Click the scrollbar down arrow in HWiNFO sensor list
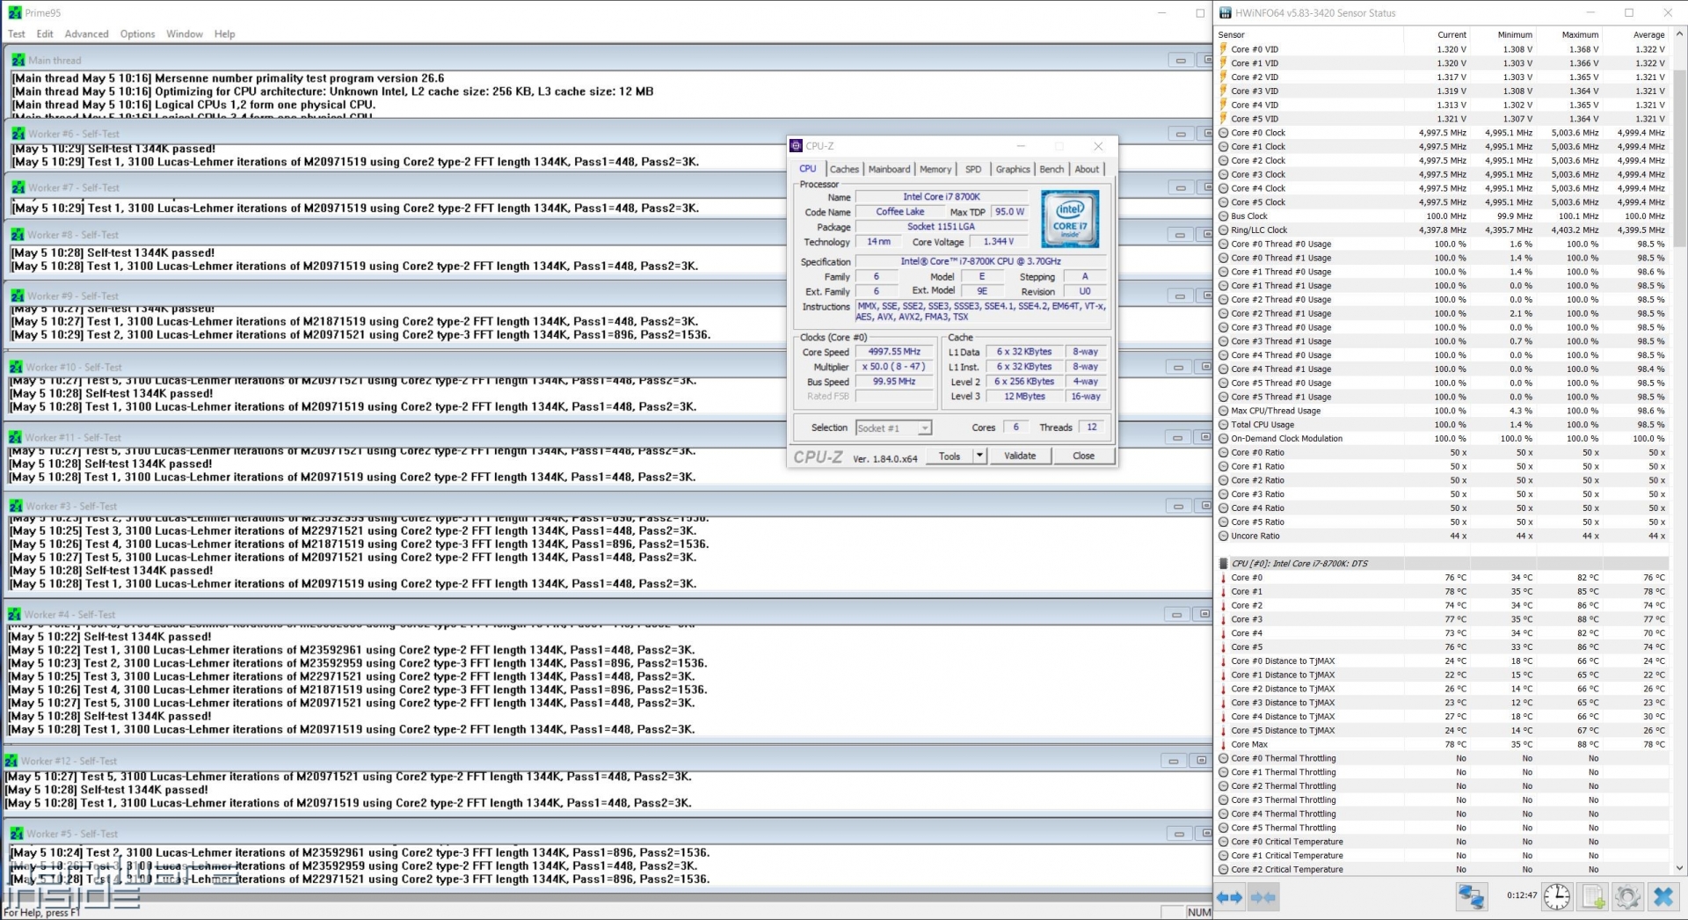The image size is (1688, 920). click(1677, 868)
